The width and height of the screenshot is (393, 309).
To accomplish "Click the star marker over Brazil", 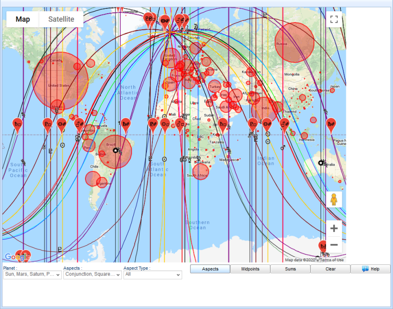I will tap(116, 150).
